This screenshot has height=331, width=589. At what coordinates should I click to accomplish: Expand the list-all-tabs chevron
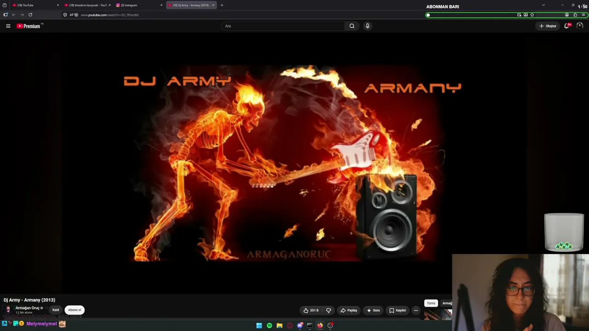(x=543, y=5)
